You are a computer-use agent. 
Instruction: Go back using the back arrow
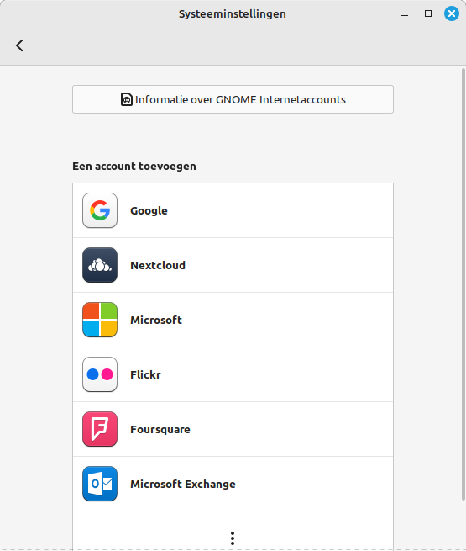[x=19, y=45]
